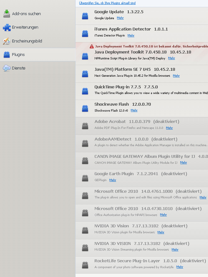Click Mehr link under RocketLife Secure Plug-In
Image resolution: width=208 pixels, height=277 pixels.
pos(180,267)
